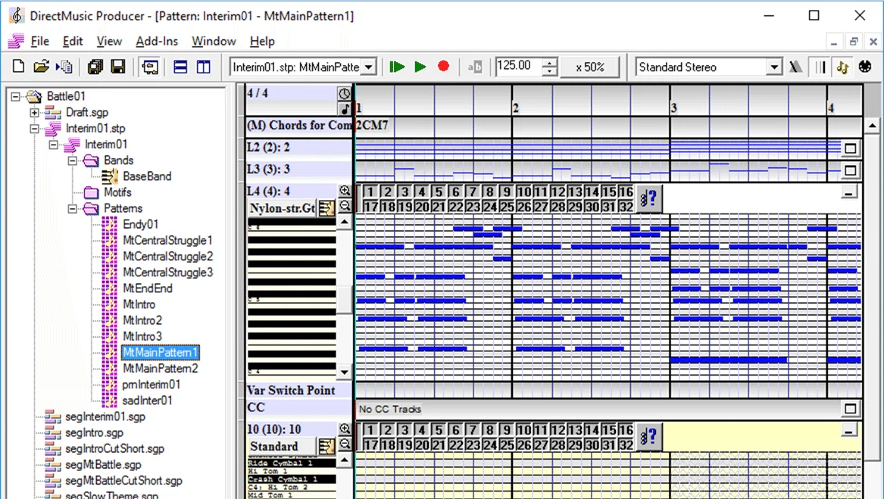Click the orange music notes toolbar icon
This screenshot has height=499, width=884.
coord(842,67)
